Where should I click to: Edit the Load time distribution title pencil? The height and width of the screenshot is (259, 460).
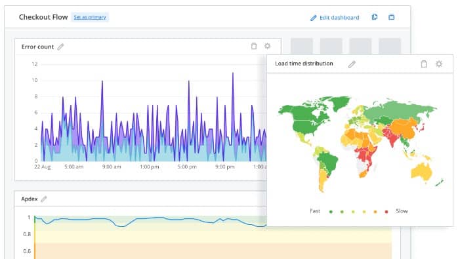coord(352,64)
